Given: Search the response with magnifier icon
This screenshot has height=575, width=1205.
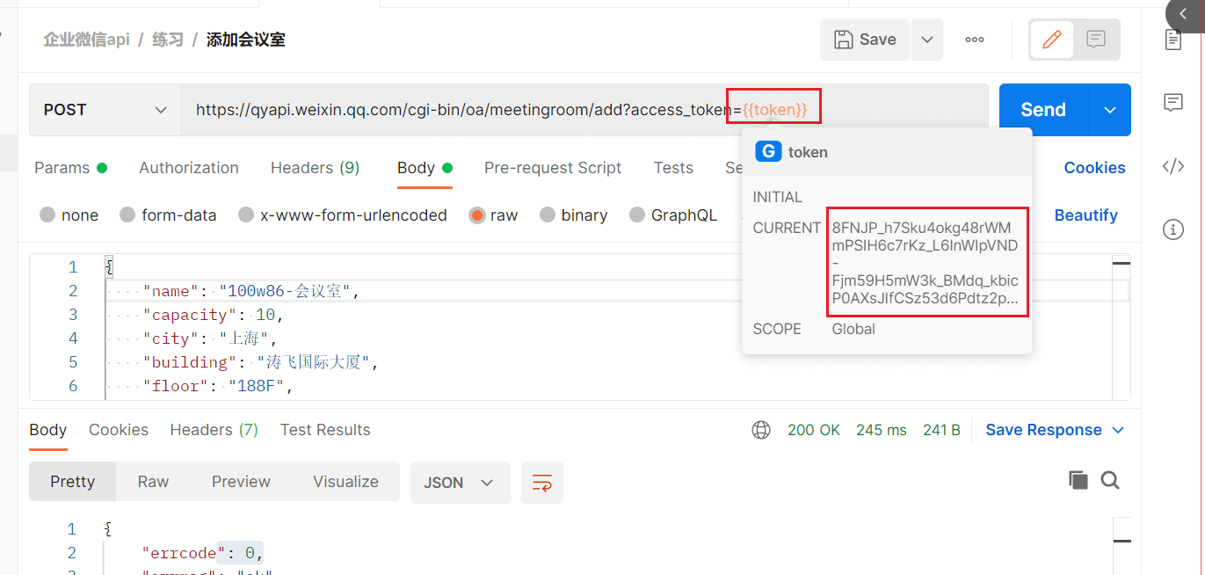Looking at the screenshot, I should click(1110, 480).
